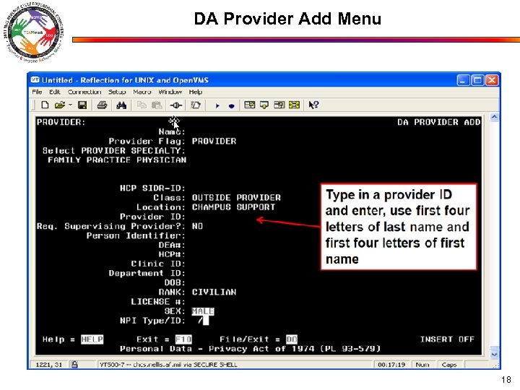520x390 pixels.
Task: Click the Open folder toolbar icon
Action: 60,105
